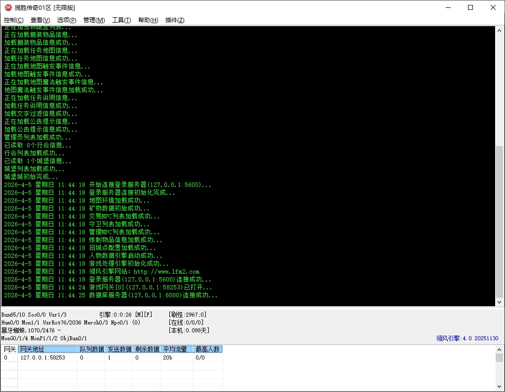This screenshot has height=392, width=505.
Task: Expand the 选项(P) menu
Action: click(67, 20)
